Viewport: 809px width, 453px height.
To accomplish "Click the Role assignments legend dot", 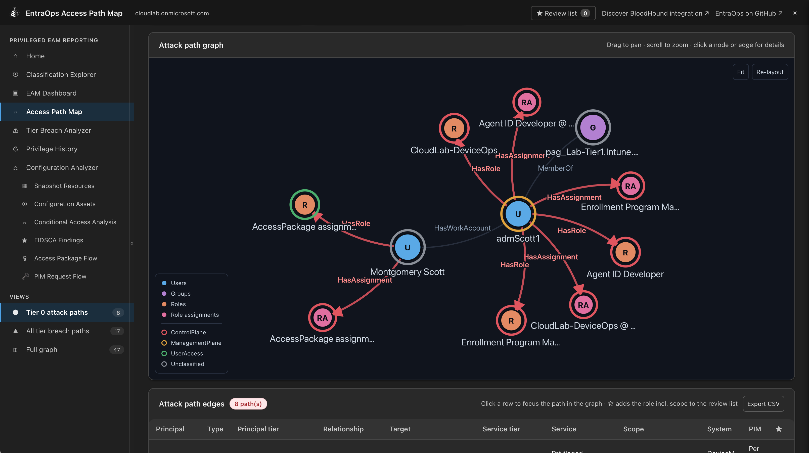I will (x=164, y=315).
